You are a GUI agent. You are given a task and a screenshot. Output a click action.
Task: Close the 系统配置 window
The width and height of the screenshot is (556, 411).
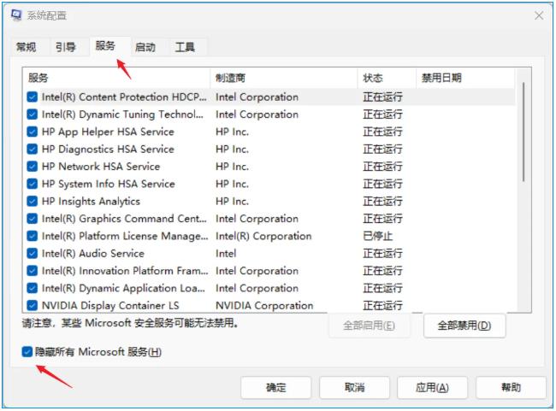(538, 15)
